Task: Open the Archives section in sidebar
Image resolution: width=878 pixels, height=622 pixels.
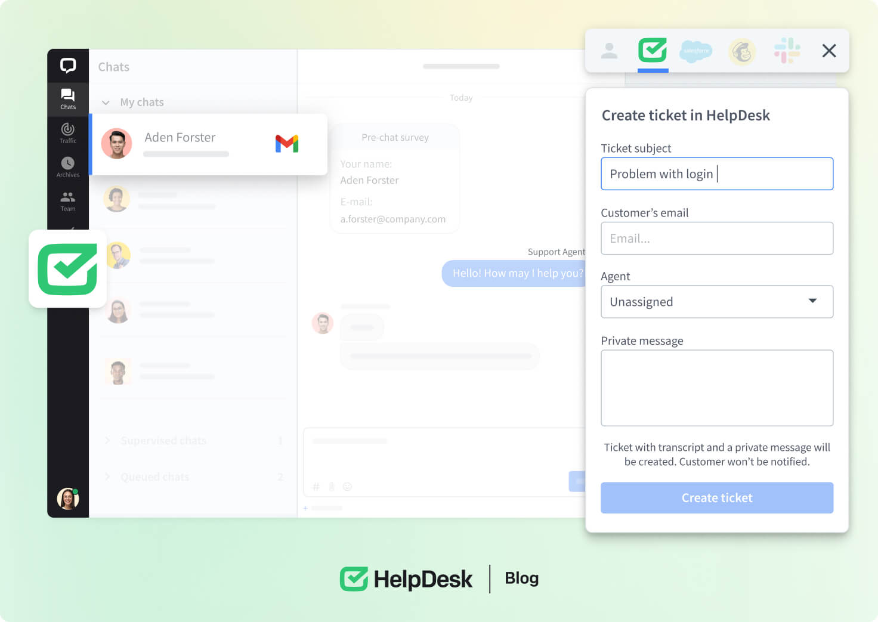Action: tap(68, 167)
